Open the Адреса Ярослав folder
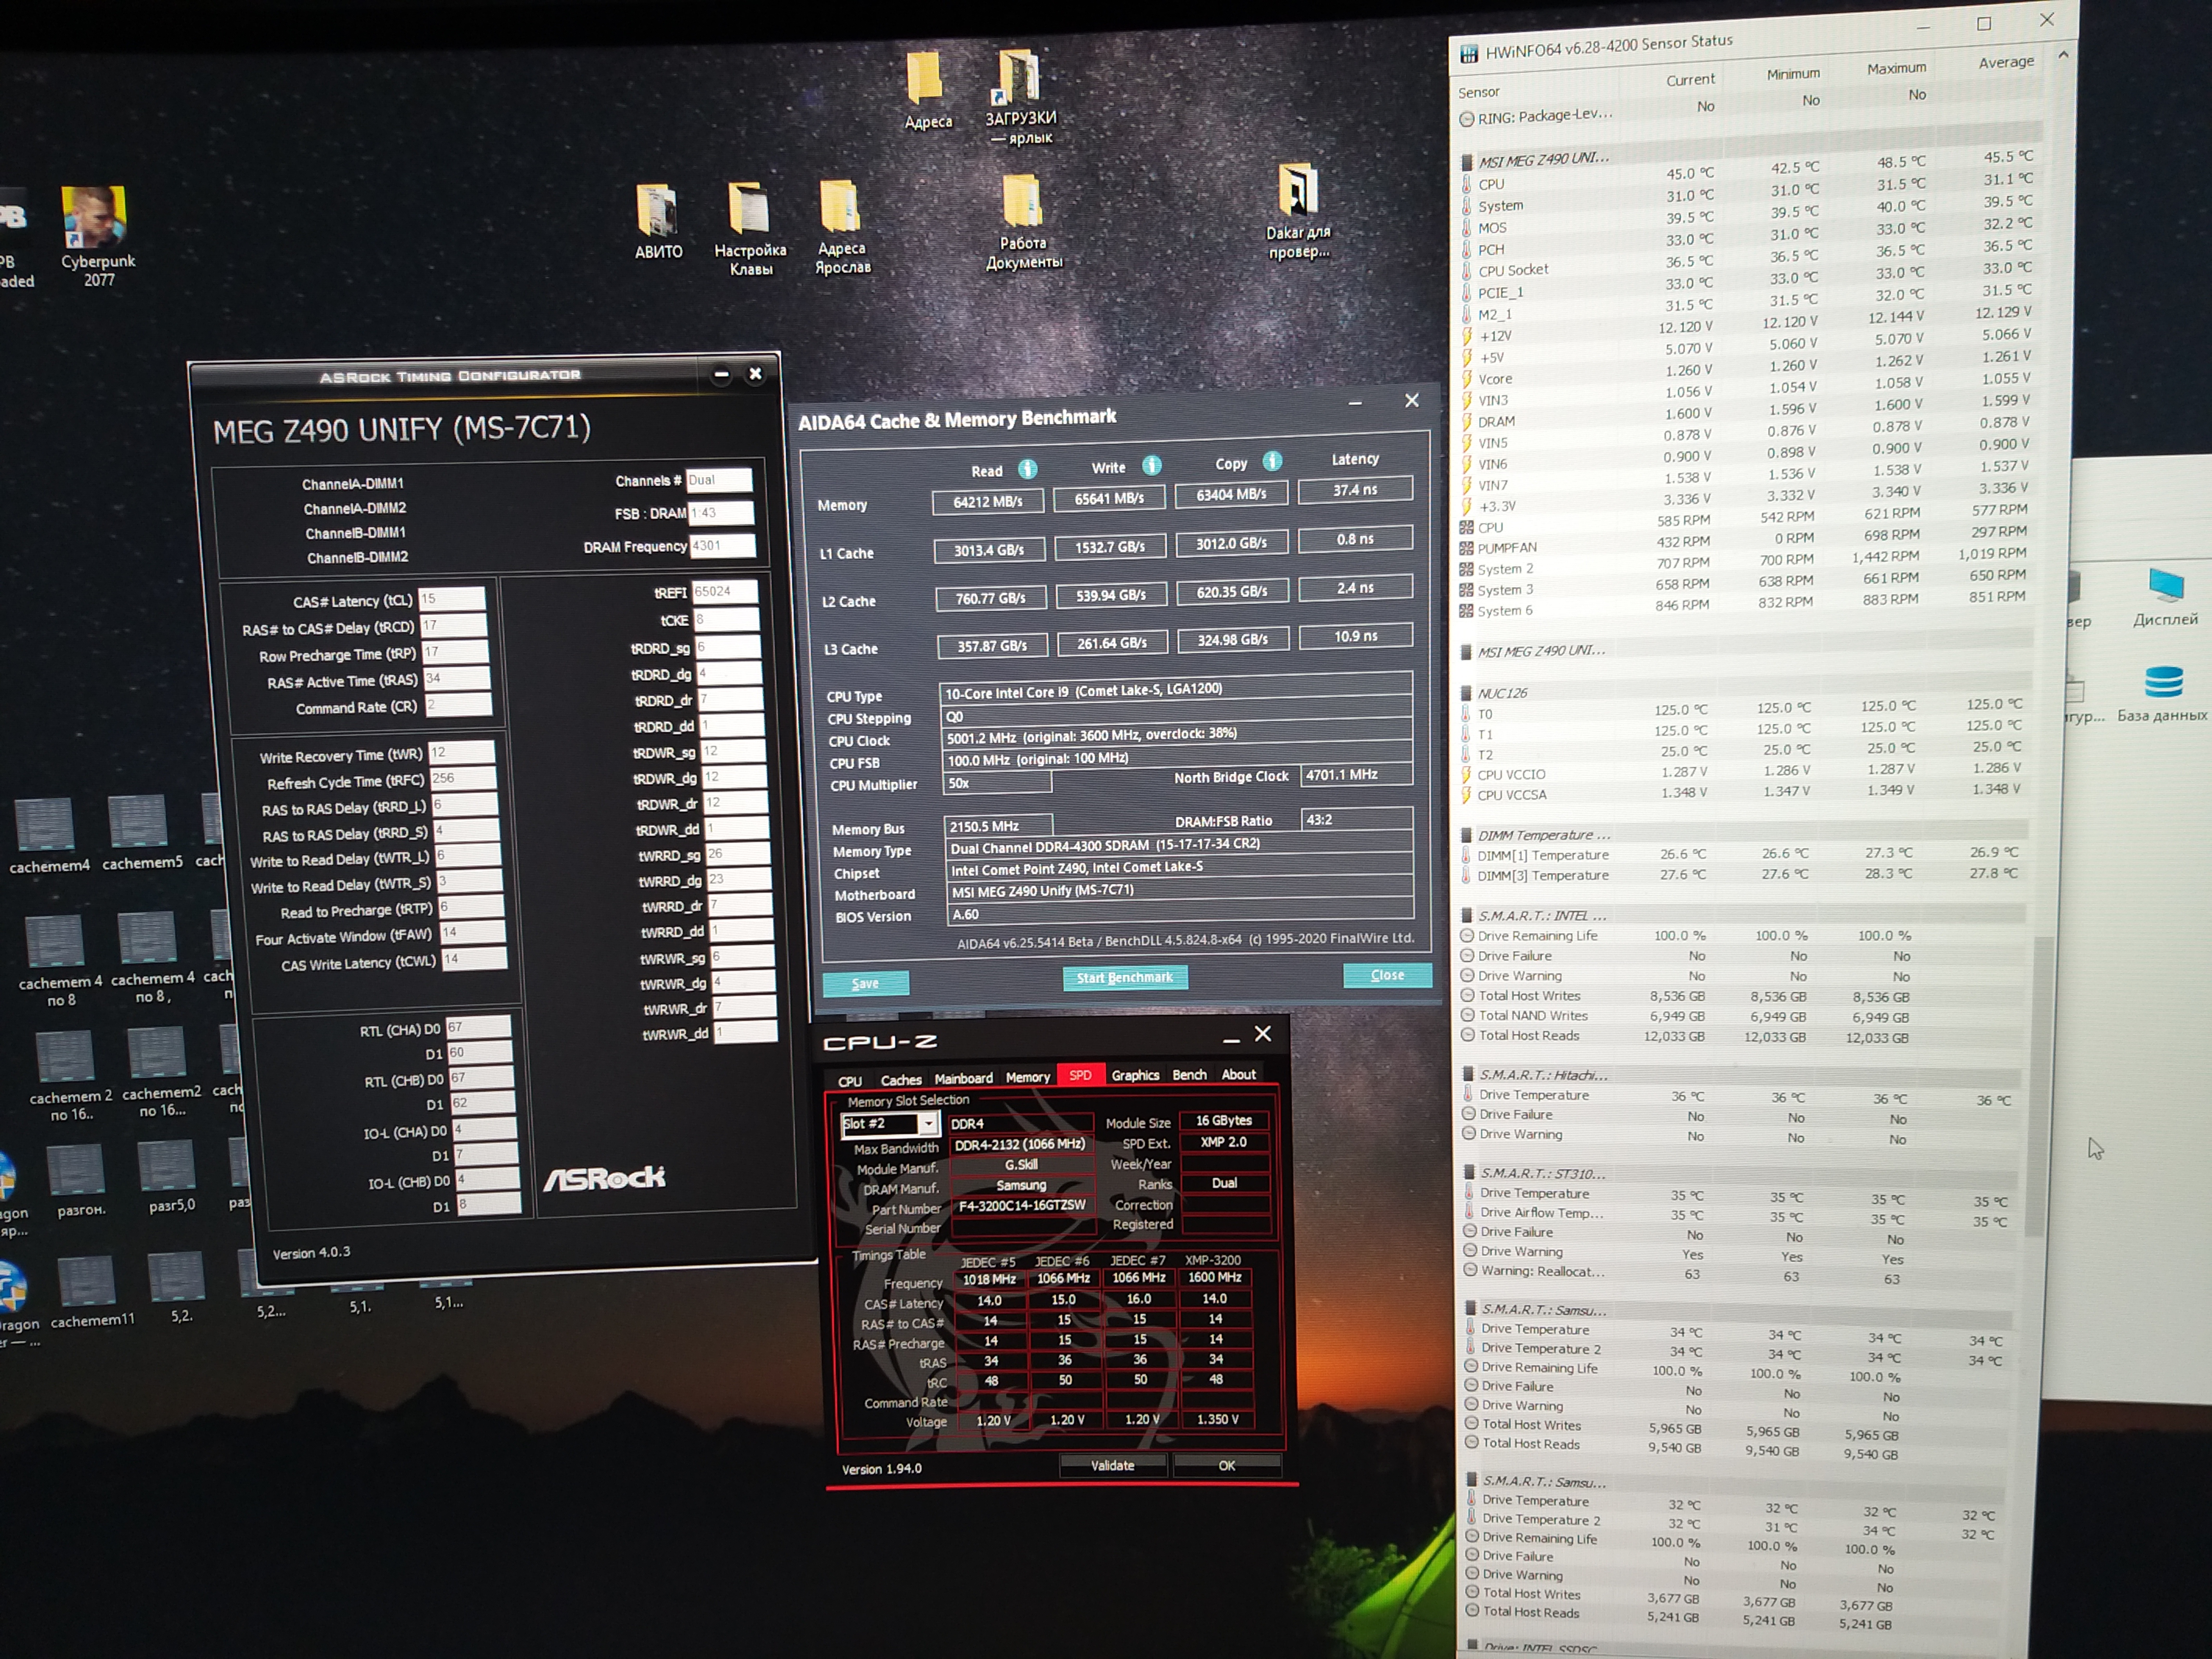Viewport: 2212px width, 1659px height. [840, 206]
